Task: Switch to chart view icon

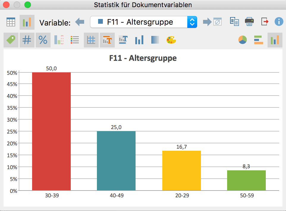Action: pos(27,22)
